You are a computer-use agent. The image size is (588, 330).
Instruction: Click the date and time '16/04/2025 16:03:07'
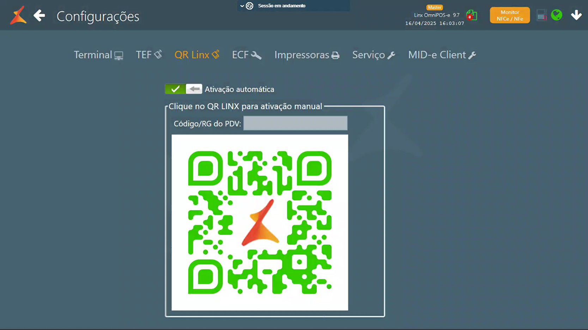click(x=435, y=23)
